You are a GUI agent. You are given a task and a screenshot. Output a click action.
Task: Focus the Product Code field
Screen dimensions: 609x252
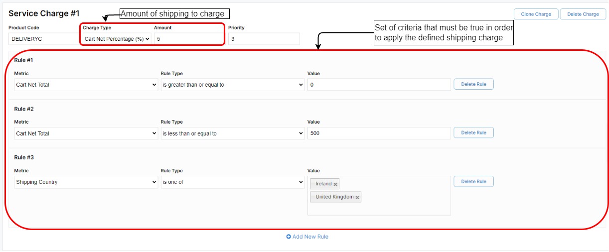[43, 39]
